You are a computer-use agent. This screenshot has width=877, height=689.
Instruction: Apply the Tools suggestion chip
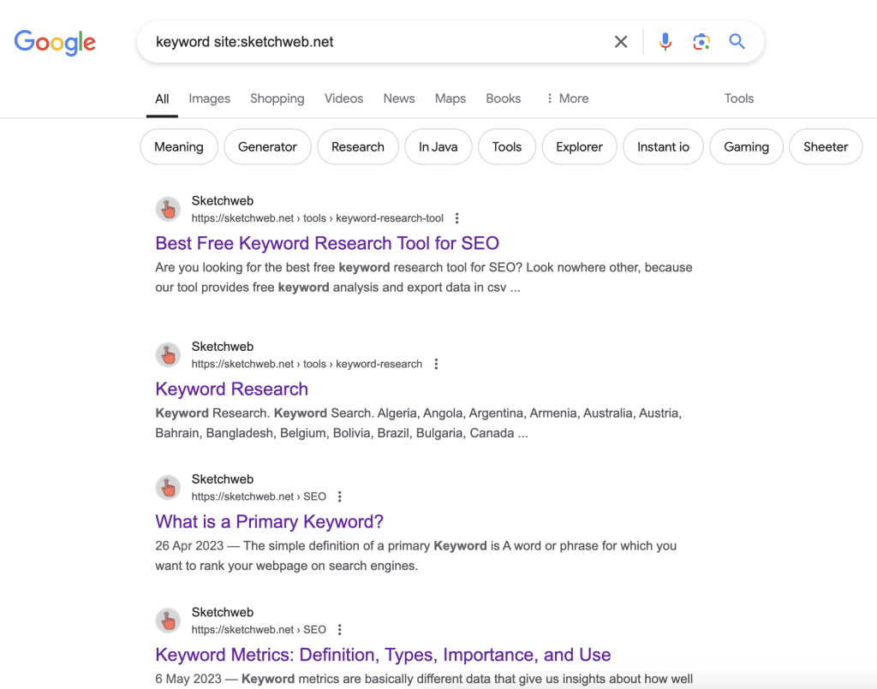point(507,147)
